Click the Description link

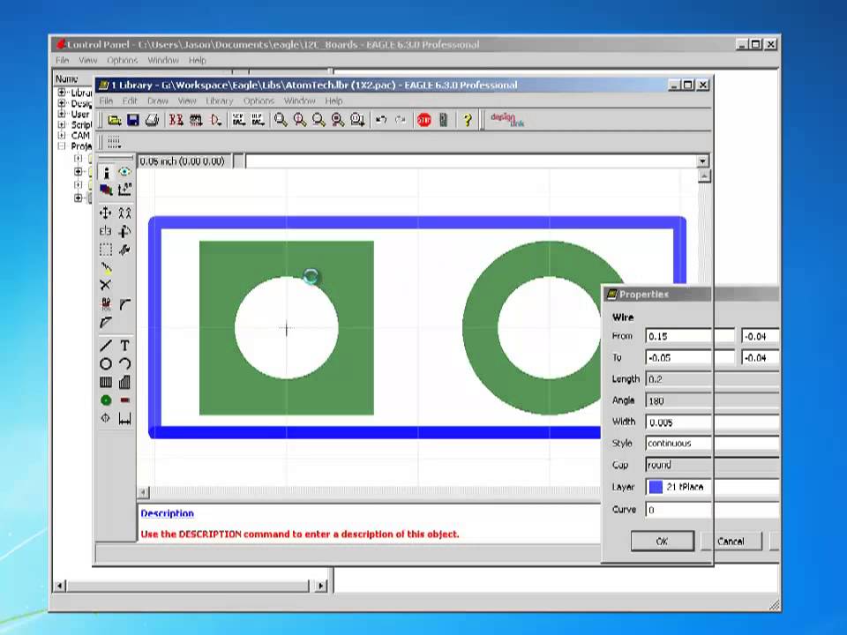(x=167, y=513)
